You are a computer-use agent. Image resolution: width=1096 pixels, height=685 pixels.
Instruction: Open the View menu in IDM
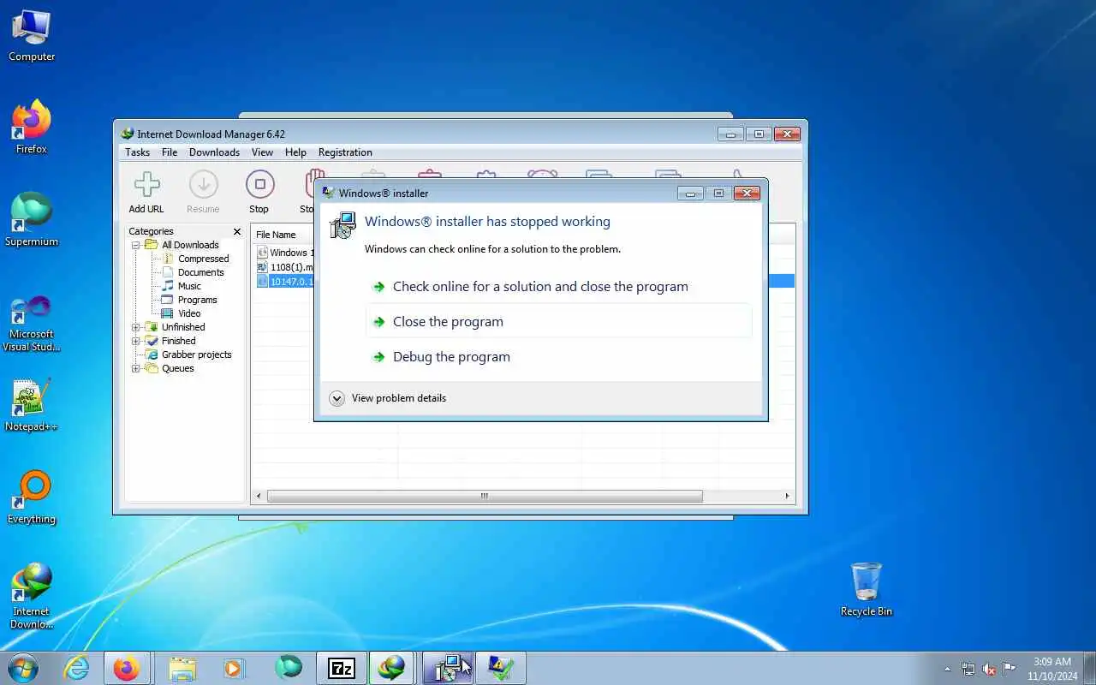pyautogui.click(x=262, y=152)
